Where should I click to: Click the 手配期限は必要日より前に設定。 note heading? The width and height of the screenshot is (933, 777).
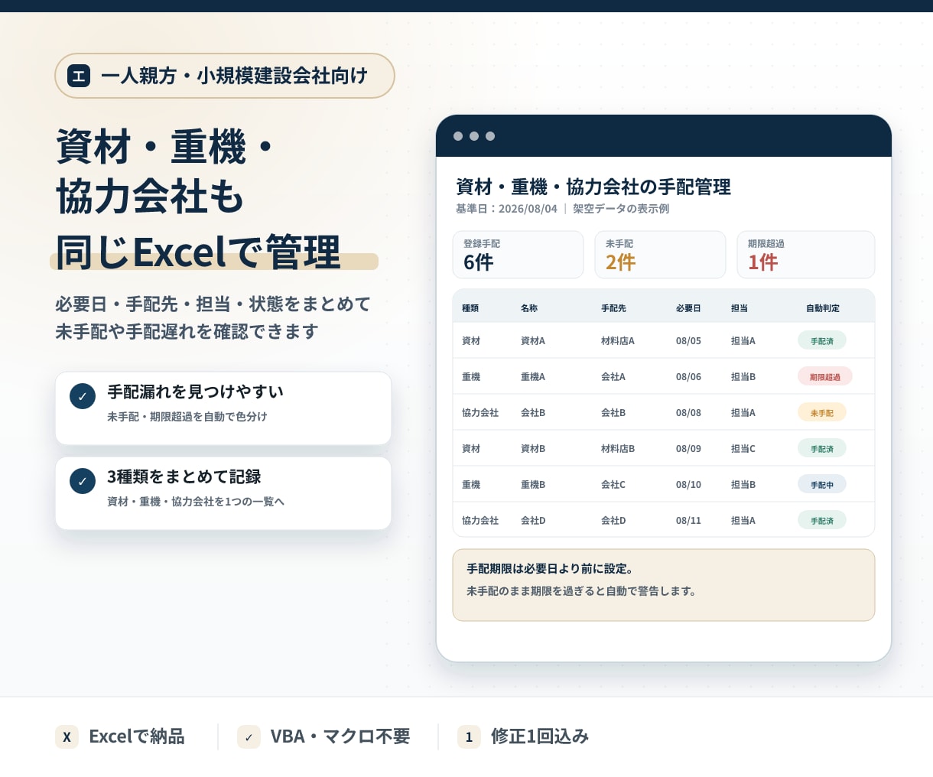point(550,569)
